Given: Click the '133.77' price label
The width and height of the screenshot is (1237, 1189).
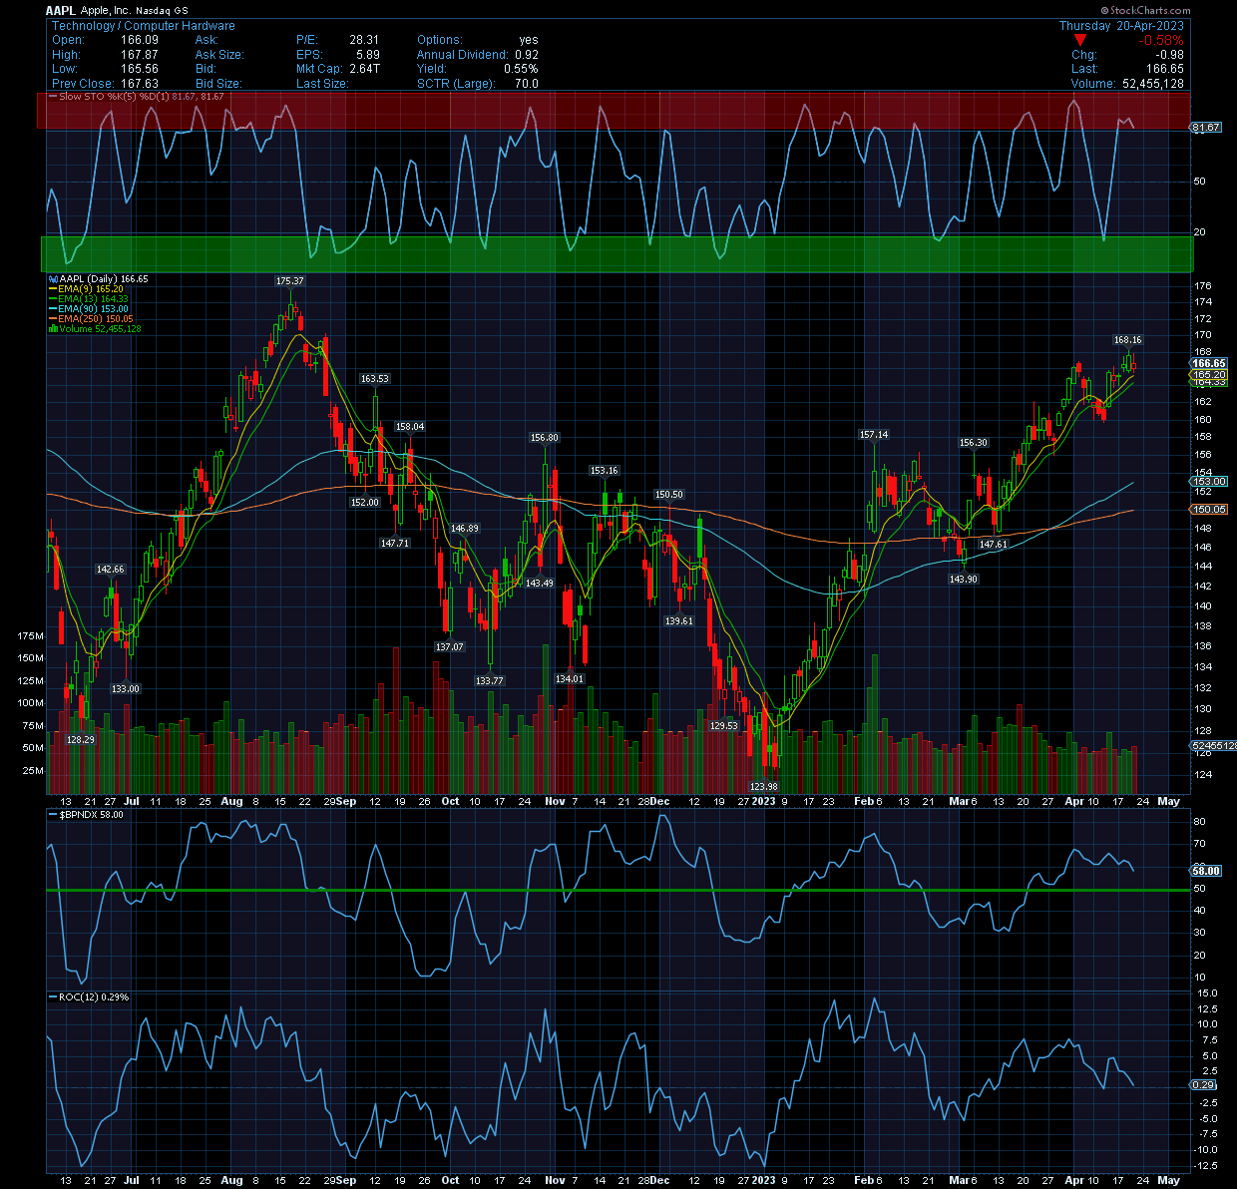Looking at the screenshot, I should click(x=489, y=681).
